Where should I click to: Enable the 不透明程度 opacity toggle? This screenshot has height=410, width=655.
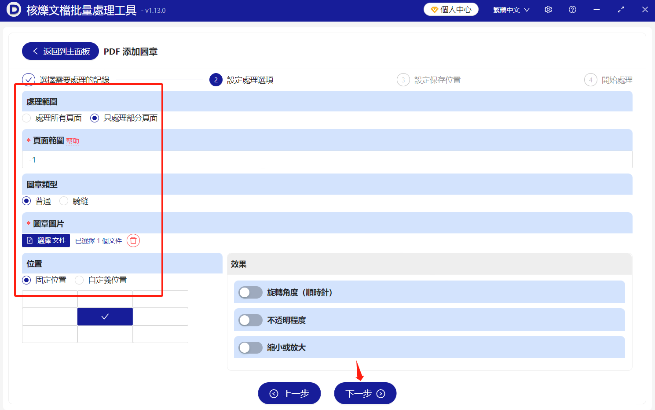250,320
